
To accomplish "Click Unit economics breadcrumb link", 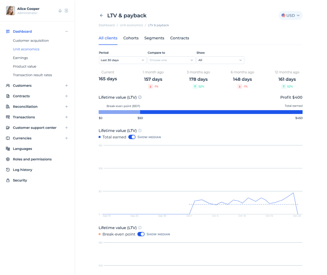I will click(x=131, y=25).
